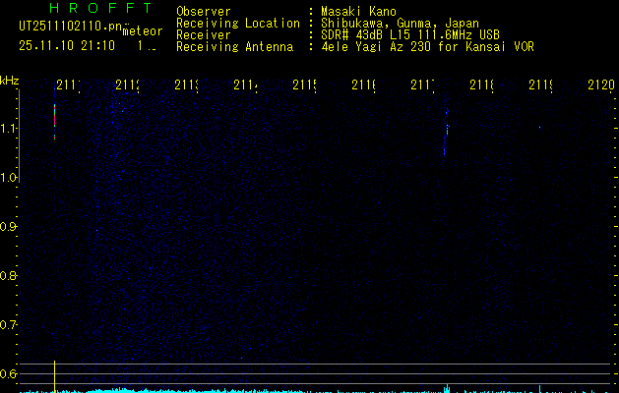Screen dimensions: 619x393
Task: Click the HROFFT title text
Action: click(x=101, y=8)
